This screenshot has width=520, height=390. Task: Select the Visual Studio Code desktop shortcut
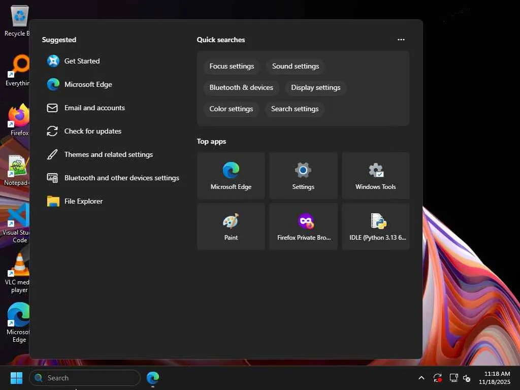tap(16, 223)
